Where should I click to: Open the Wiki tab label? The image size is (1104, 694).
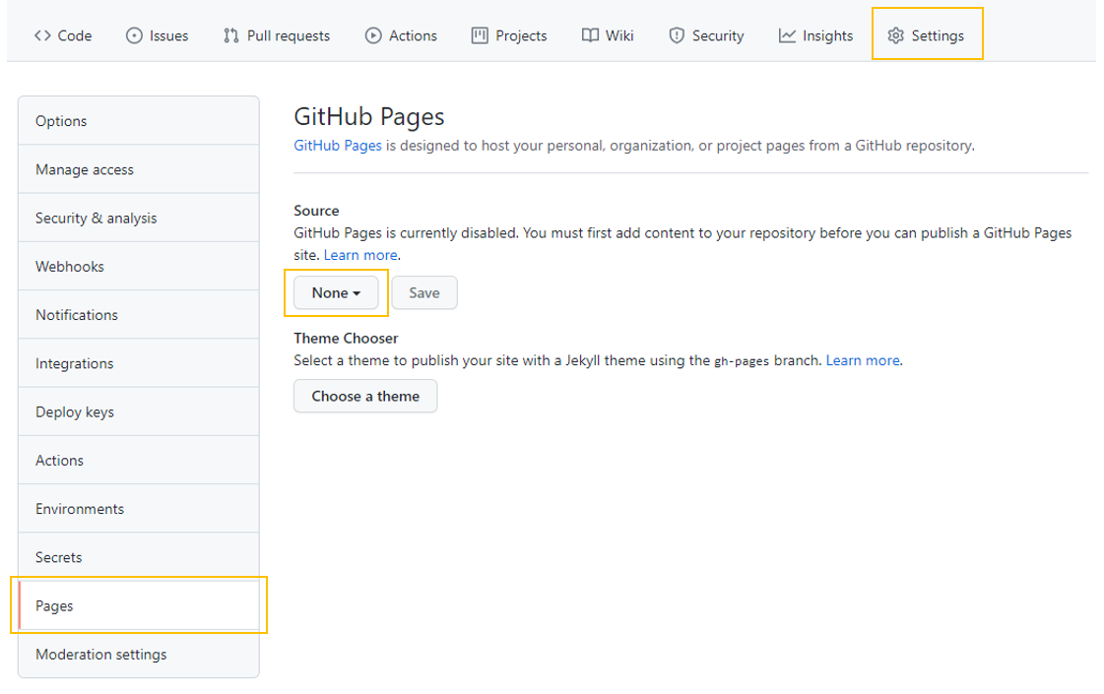coord(619,35)
